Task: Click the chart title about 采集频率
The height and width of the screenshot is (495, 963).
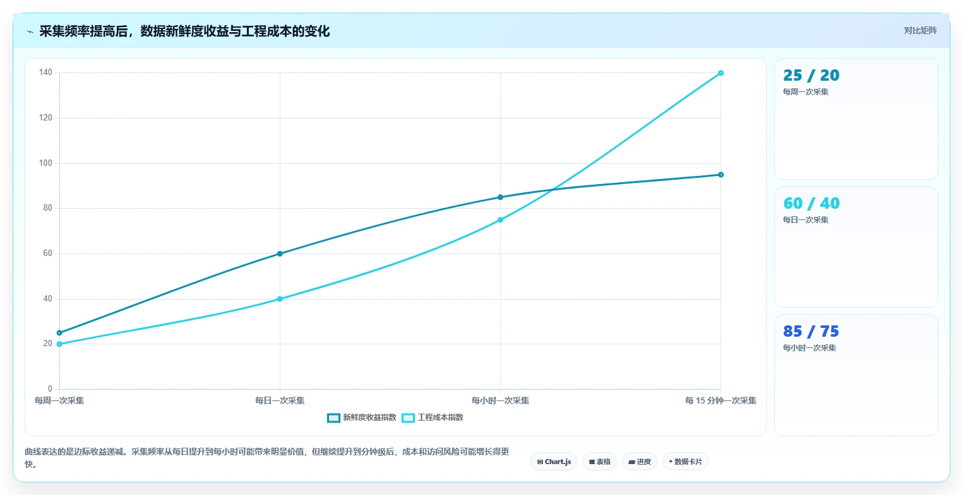Action: (184, 32)
